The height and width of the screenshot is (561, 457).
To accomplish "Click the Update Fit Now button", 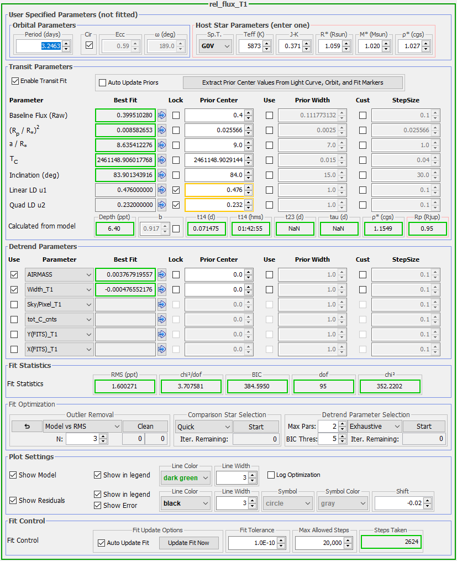I will 188,543.
